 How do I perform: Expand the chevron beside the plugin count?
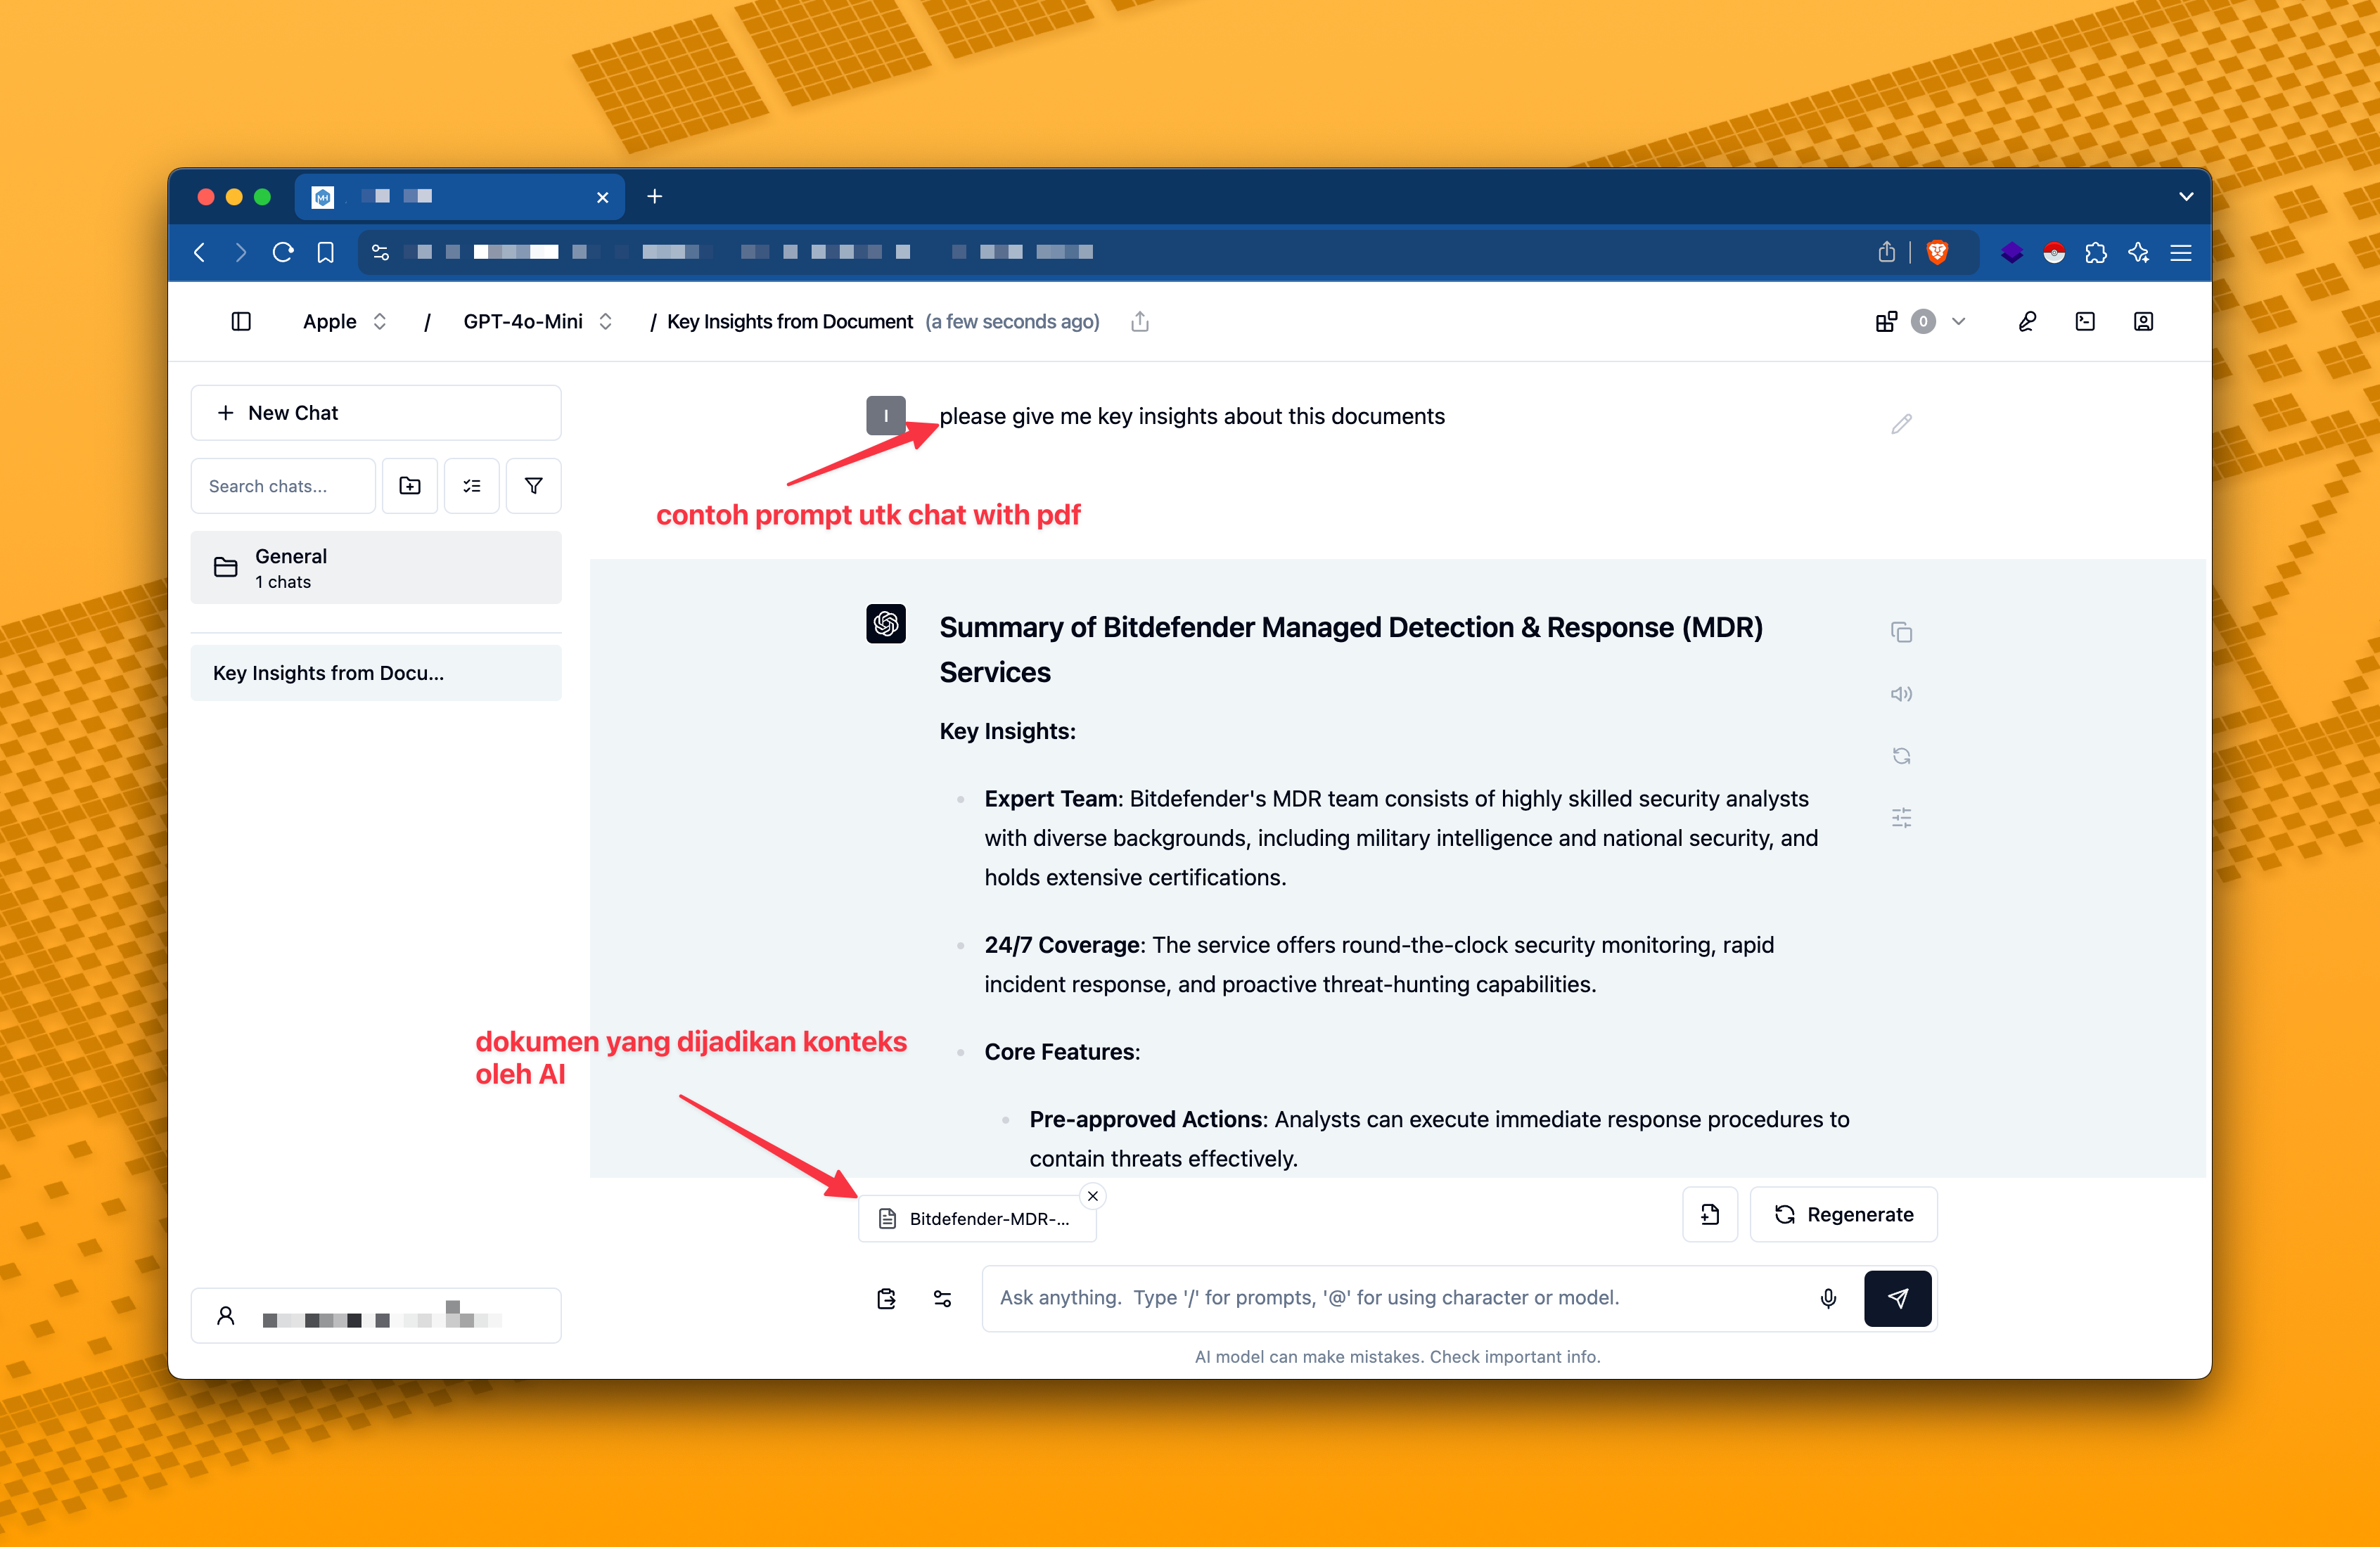point(1958,321)
